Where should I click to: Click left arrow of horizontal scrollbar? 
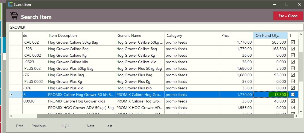[x=11, y=116]
